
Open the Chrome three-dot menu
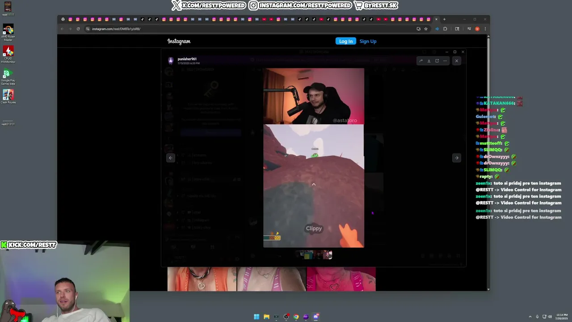[x=485, y=29]
